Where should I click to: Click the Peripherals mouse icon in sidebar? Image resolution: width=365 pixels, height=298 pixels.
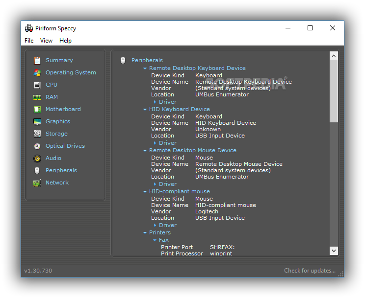coord(37,170)
